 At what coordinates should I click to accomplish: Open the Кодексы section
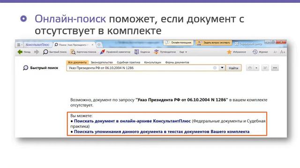point(142,52)
